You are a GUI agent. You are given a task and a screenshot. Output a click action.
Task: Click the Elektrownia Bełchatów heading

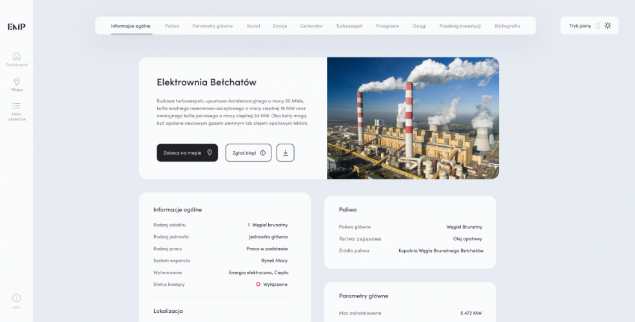(x=206, y=82)
